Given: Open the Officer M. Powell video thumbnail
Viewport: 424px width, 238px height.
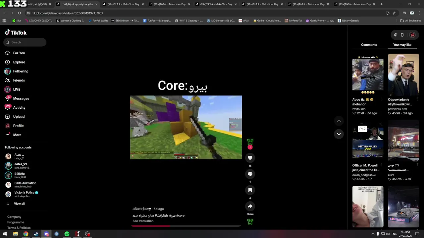Looking at the screenshot, I should click(x=368, y=140).
